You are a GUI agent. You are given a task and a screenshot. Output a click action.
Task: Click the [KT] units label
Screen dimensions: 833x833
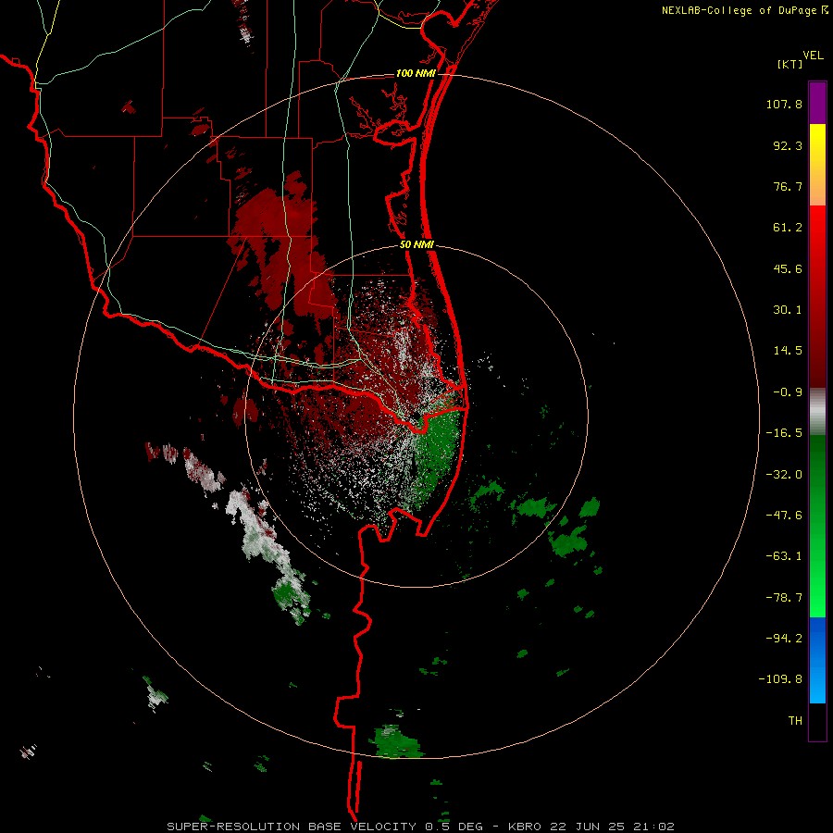(x=790, y=64)
